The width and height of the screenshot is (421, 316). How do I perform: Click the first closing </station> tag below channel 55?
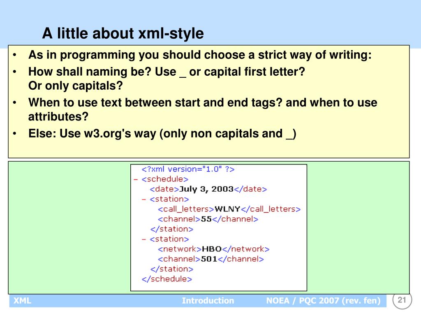tap(172, 229)
